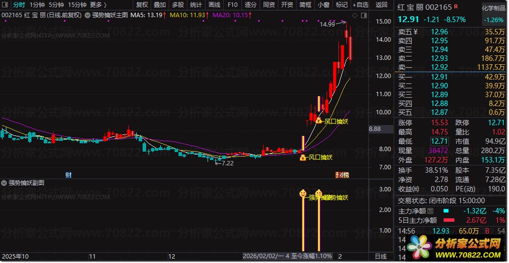The height and width of the screenshot is (263, 509).
Task: Click the cyan 主力净额 color bar
Action: pos(446,211)
